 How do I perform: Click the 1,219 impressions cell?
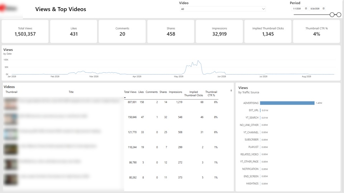point(179,102)
